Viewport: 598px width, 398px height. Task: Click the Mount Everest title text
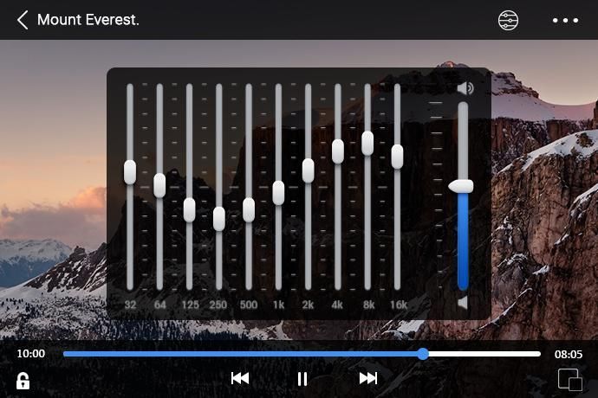[x=88, y=20]
